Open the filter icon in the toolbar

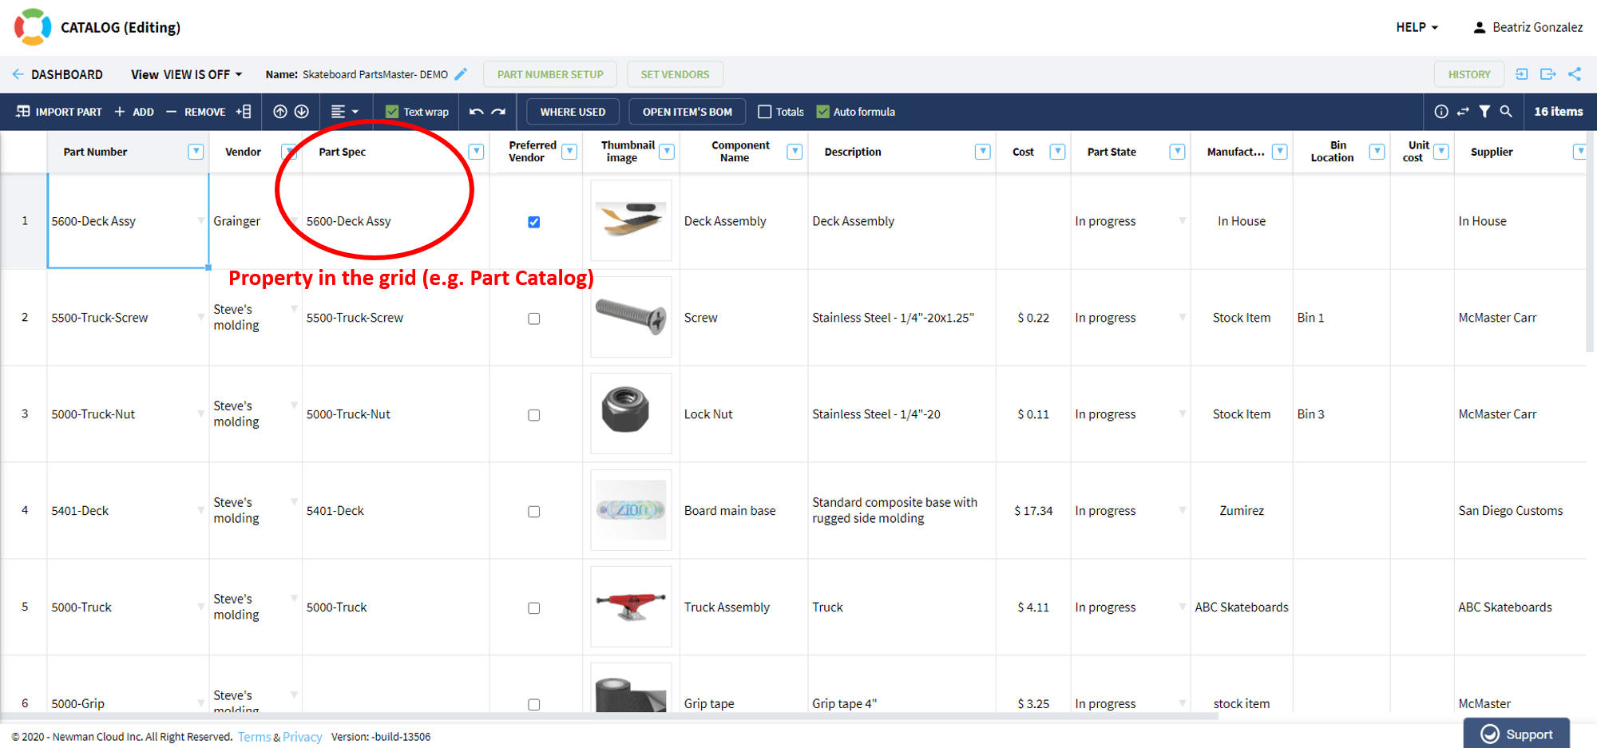(x=1485, y=112)
